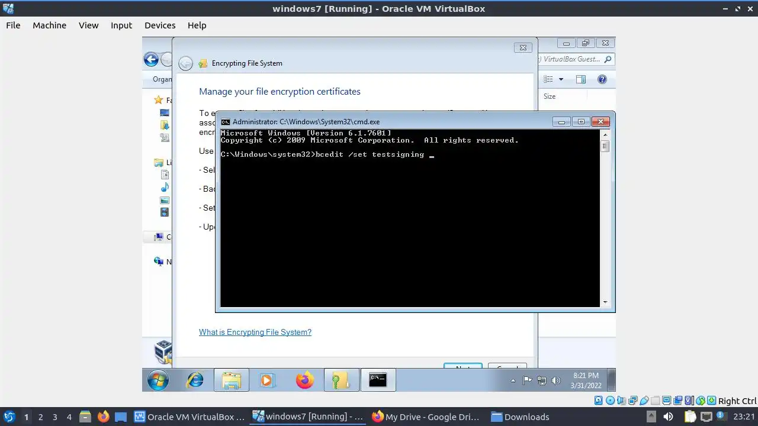Click the wizard Back arrow button

click(185, 63)
